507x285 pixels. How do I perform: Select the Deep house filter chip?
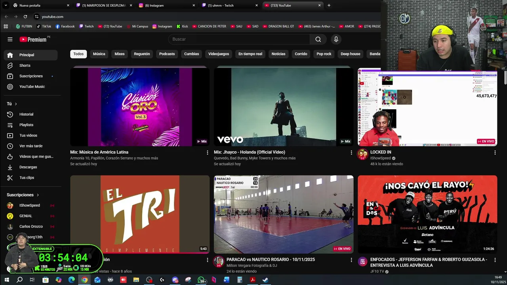click(x=351, y=54)
